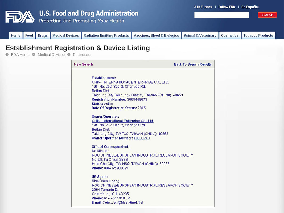Click Owner/Operator Number 10033243
Viewport: 284px width, 213px height.
click(x=142, y=138)
